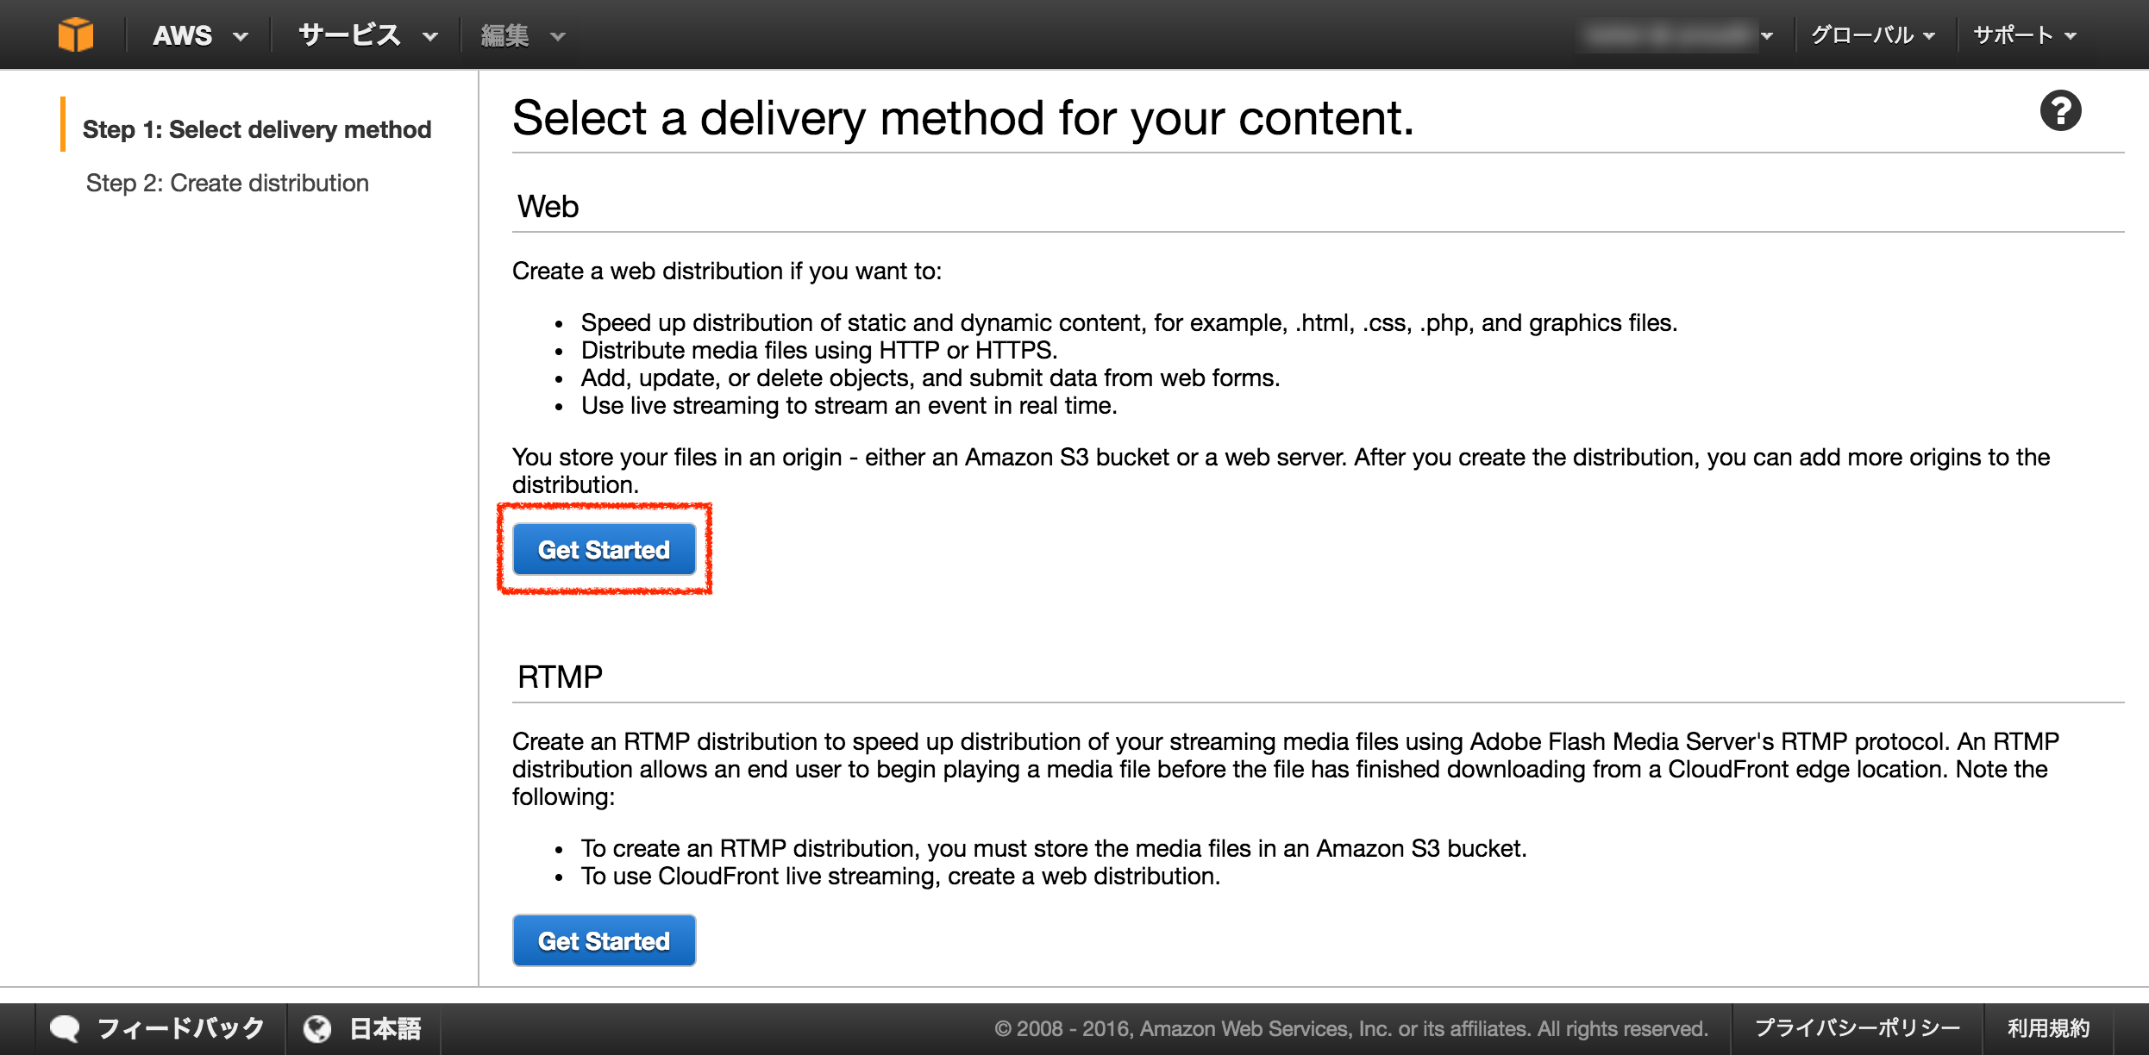Screen dimensions: 2149x1055
Task: Open the プライバシーポリシー privacy policy link
Action: click(1858, 1028)
